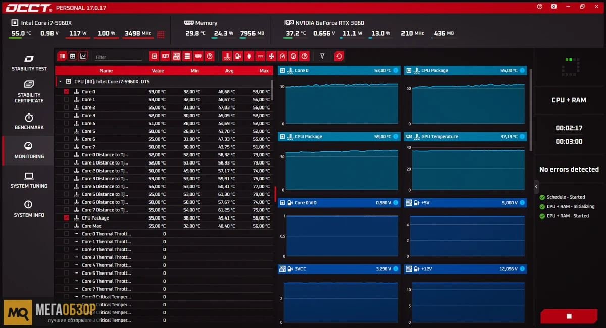Viewport: 606px width, 328px height.
Task: Toggle the unknown sensor type question-mark filter
Action: pos(304,56)
